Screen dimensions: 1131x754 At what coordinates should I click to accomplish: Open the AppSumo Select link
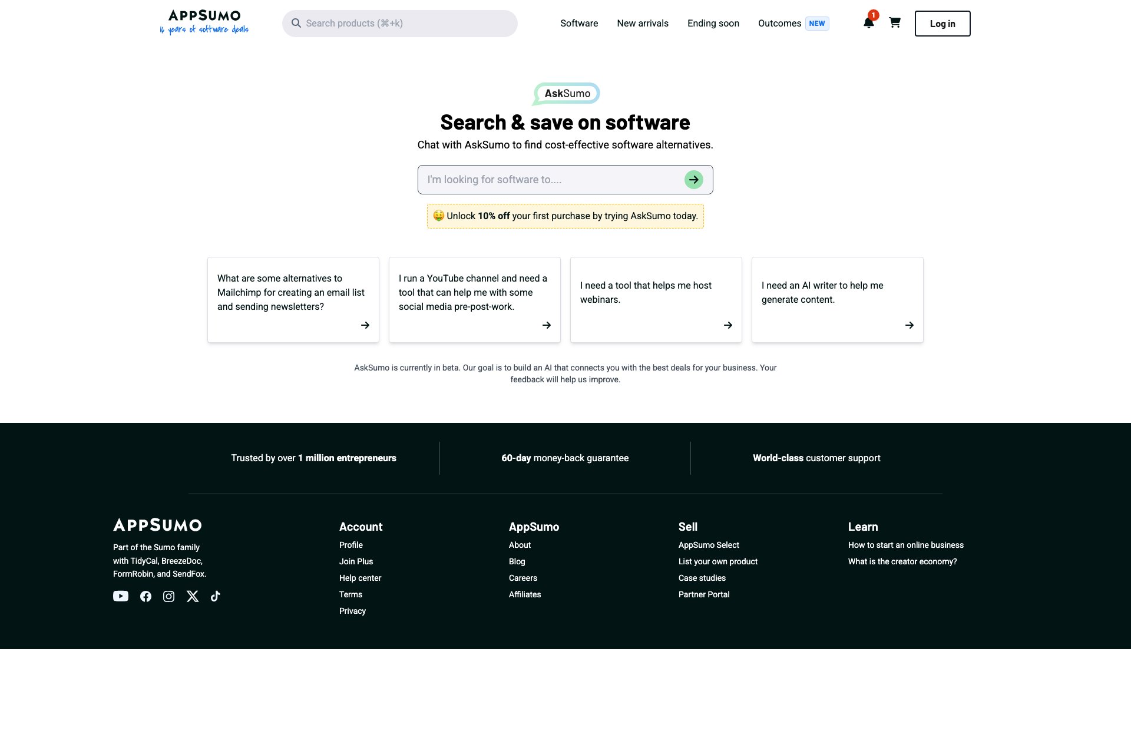coord(709,545)
